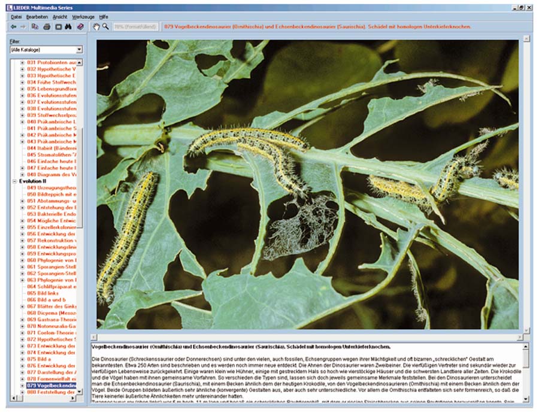Click the copy icon in toolbar
Screen dimensions: 539x413
click(35, 27)
